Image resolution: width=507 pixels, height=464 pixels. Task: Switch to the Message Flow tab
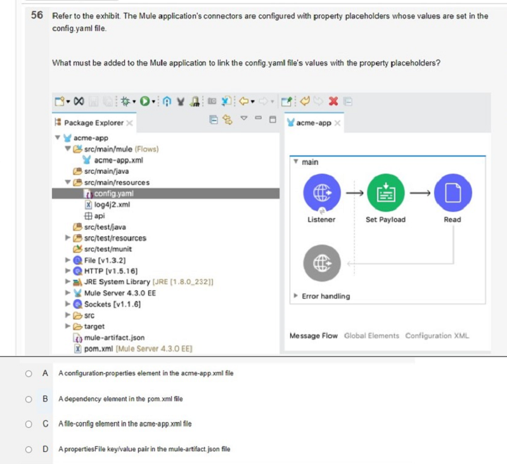[314, 335]
